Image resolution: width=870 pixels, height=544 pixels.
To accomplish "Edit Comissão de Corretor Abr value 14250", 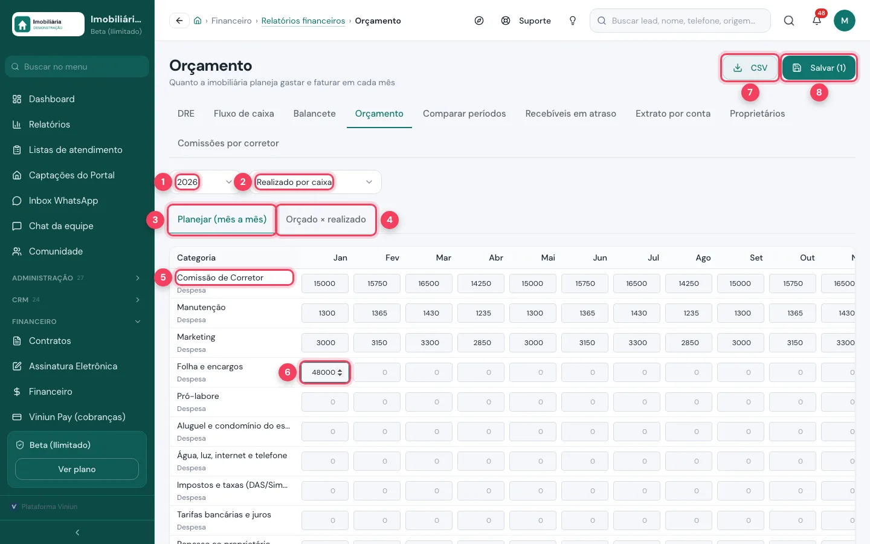I will (x=481, y=283).
